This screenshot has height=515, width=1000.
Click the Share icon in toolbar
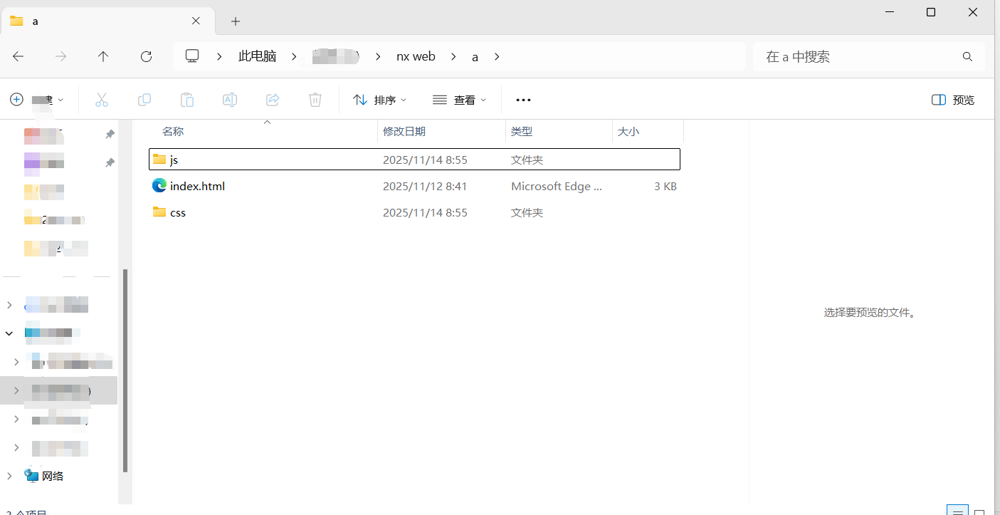273,100
